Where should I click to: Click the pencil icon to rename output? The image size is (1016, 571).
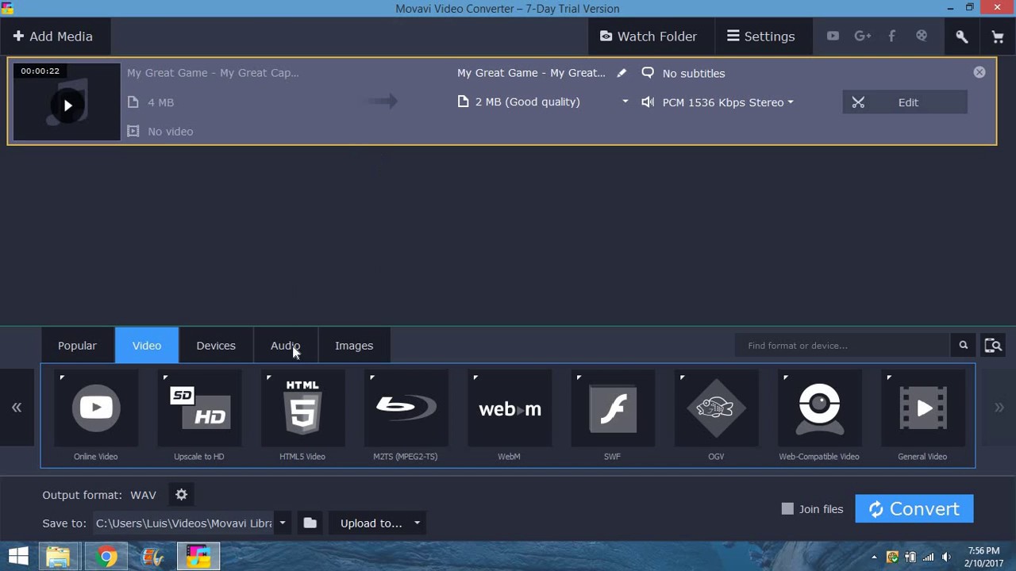[622, 73]
